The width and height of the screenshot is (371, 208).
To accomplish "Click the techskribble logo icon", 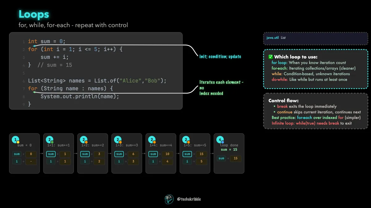I will coord(169,199).
